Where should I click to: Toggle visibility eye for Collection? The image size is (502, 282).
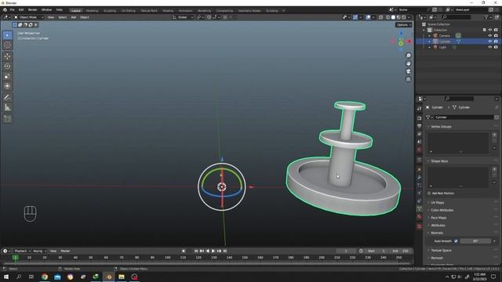[x=489, y=30]
